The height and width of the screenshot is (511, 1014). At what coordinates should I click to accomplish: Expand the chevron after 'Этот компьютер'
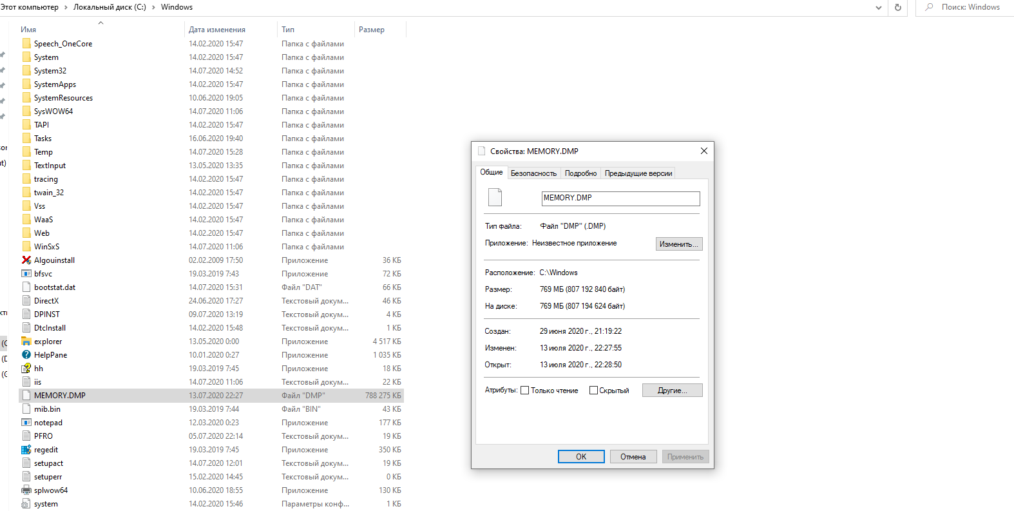tap(66, 7)
